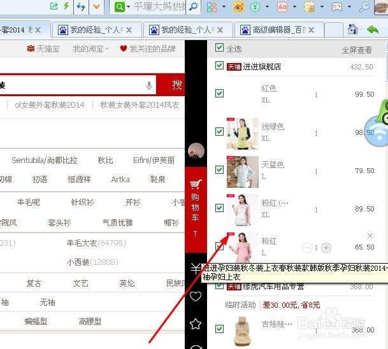Click suggestion ol女装外套秋装2014

pyautogui.click(x=50, y=105)
